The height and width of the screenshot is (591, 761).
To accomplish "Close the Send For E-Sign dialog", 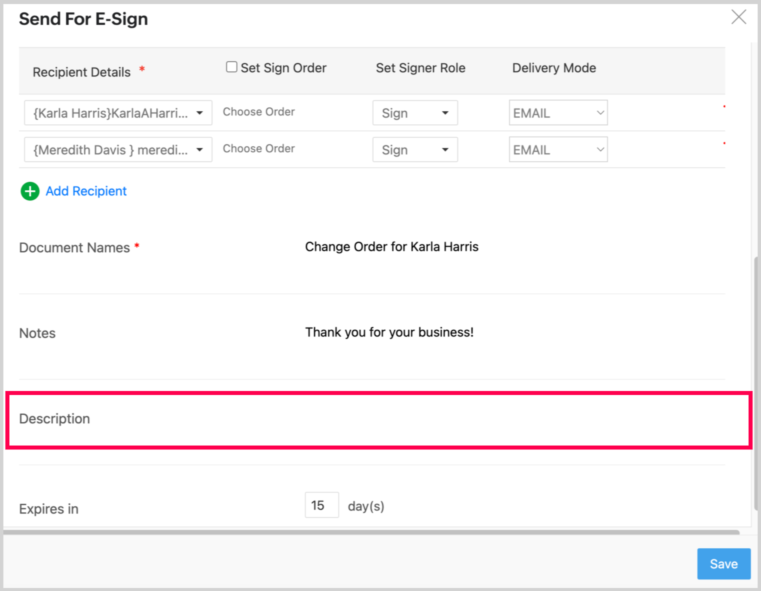I will point(738,18).
